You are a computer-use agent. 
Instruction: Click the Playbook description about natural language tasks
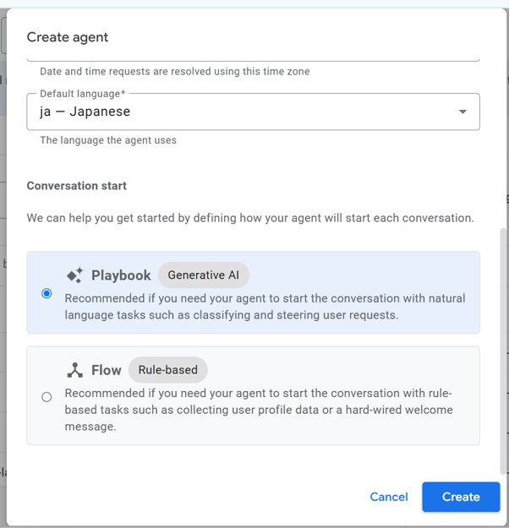[265, 307]
